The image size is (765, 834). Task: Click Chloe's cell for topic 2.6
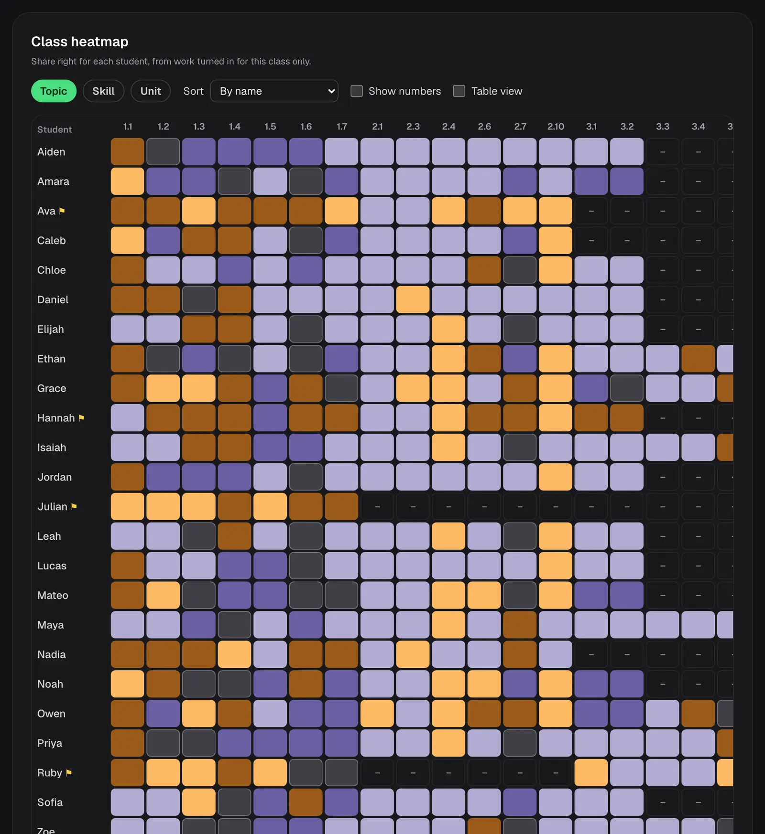484,270
